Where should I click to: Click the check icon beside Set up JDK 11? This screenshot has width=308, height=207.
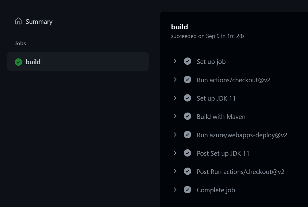187,98
